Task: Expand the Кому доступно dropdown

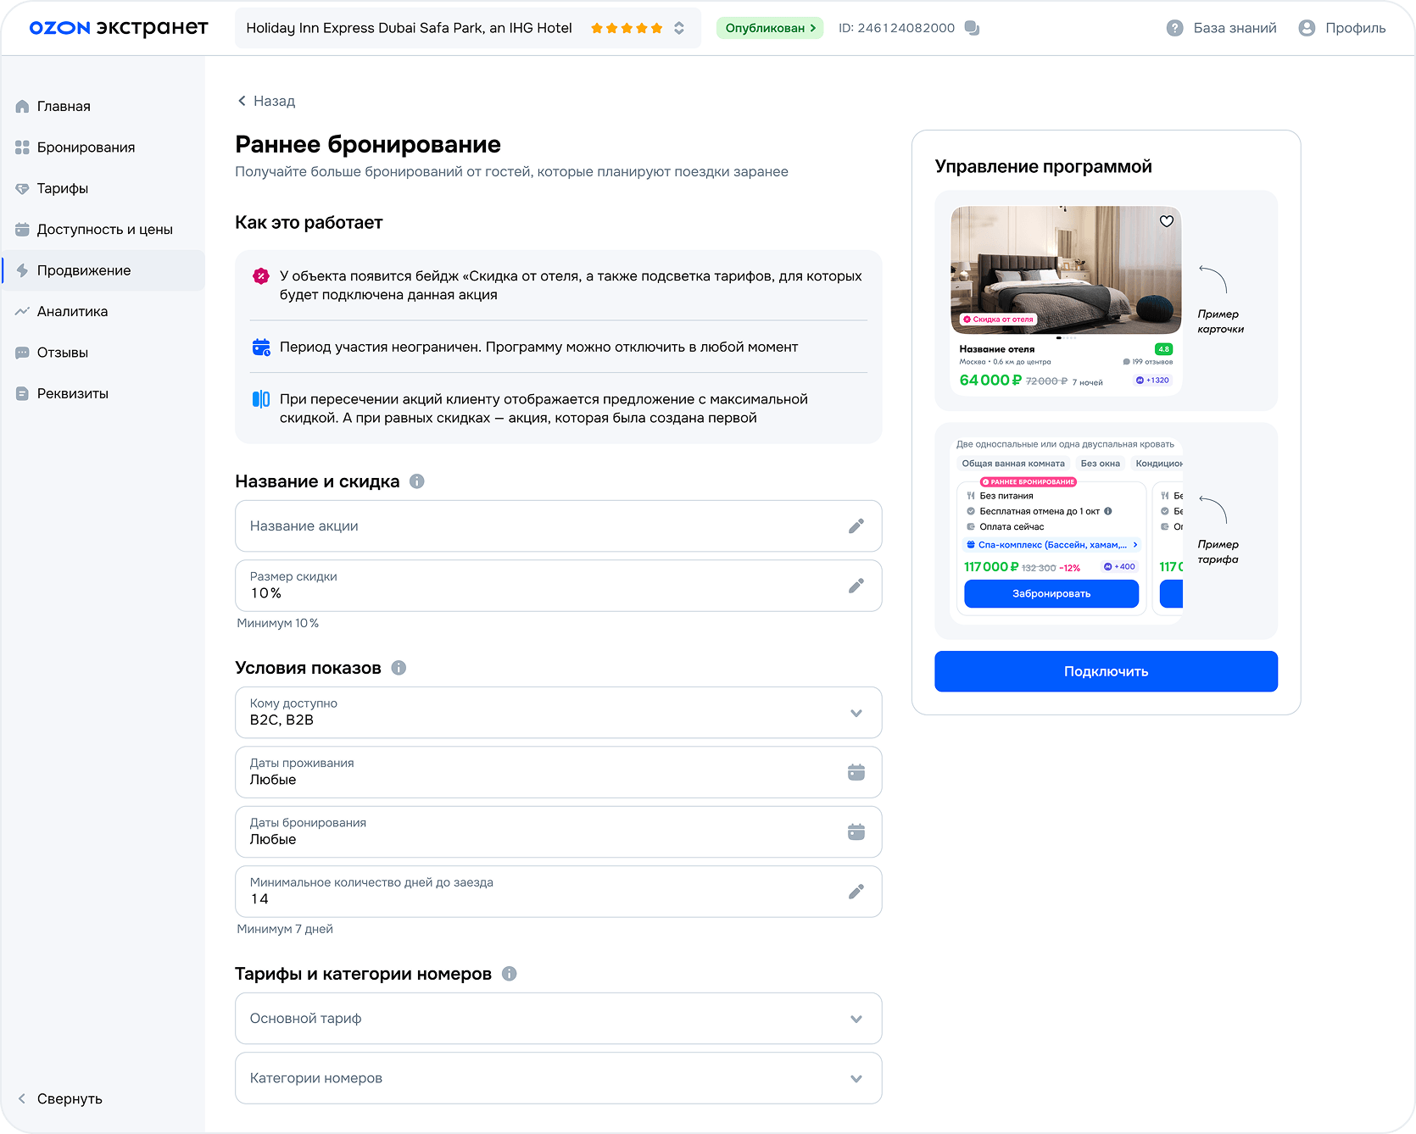Action: click(x=856, y=713)
